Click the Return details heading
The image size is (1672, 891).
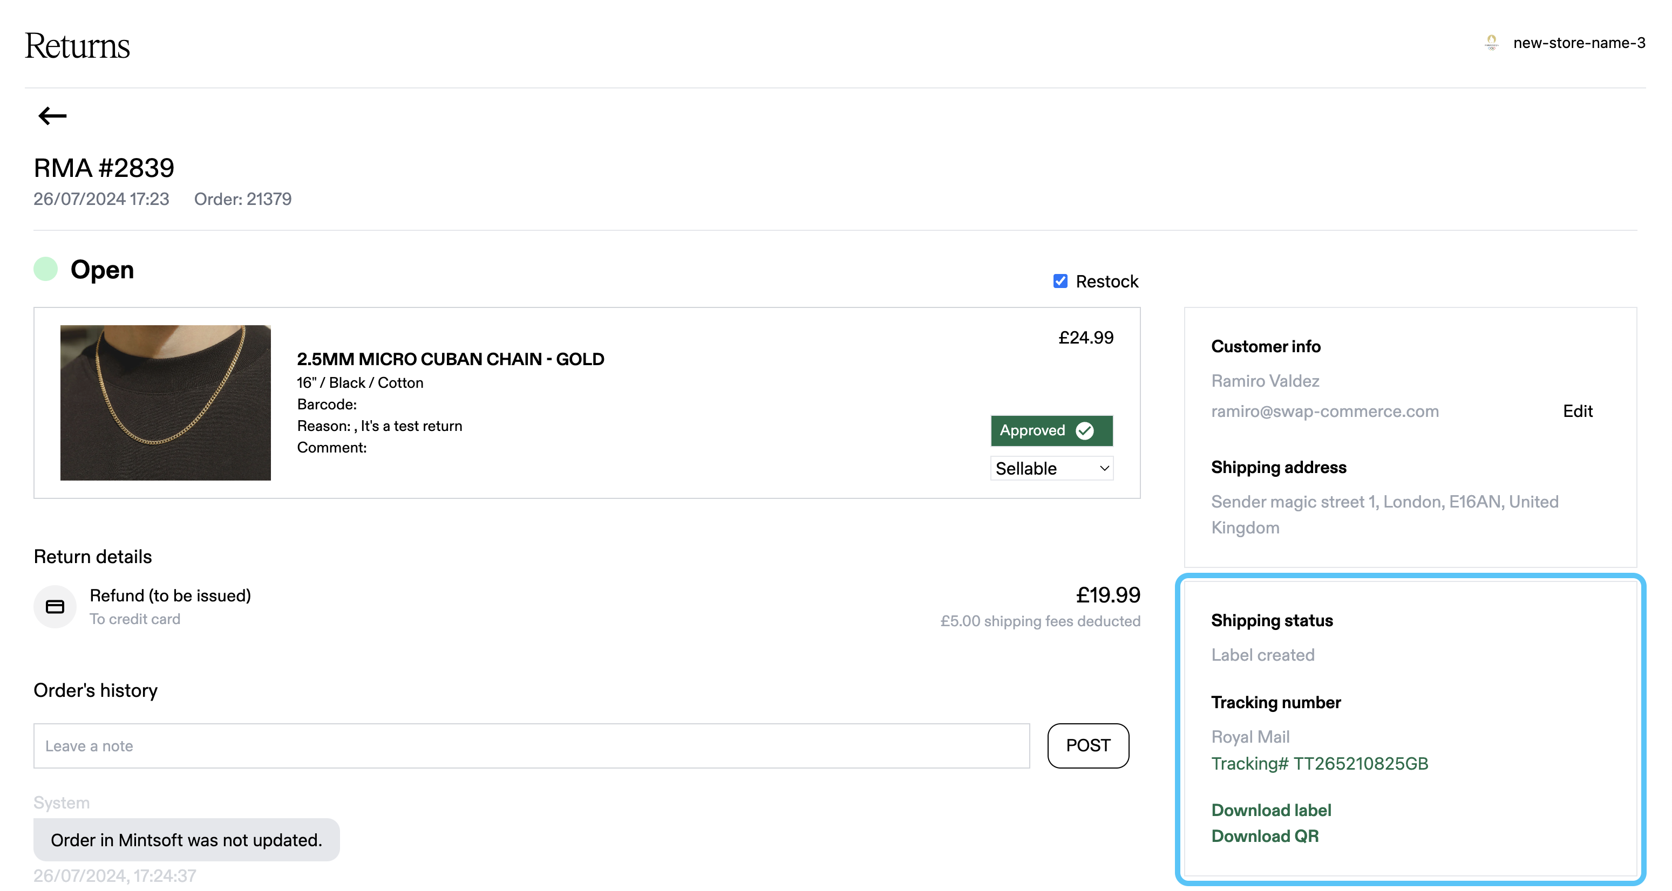pyautogui.click(x=93, y=557)
